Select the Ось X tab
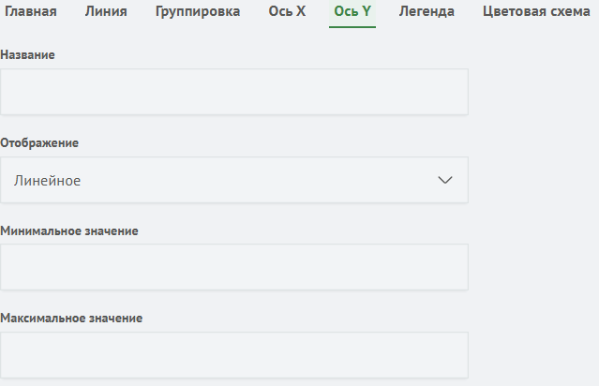The width and height of the screenshot is (599, 386). (x=287, y=11)
